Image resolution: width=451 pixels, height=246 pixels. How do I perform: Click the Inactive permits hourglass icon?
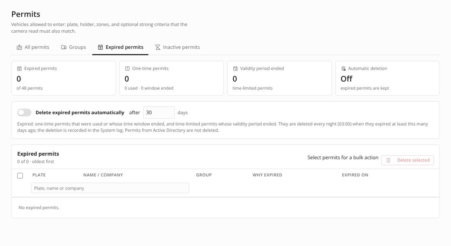click(x=157, y=47)
